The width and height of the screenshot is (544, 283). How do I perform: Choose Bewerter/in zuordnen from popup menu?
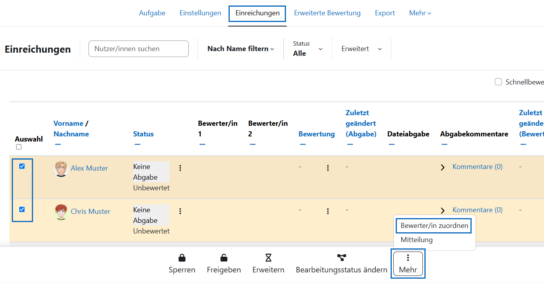434,226
